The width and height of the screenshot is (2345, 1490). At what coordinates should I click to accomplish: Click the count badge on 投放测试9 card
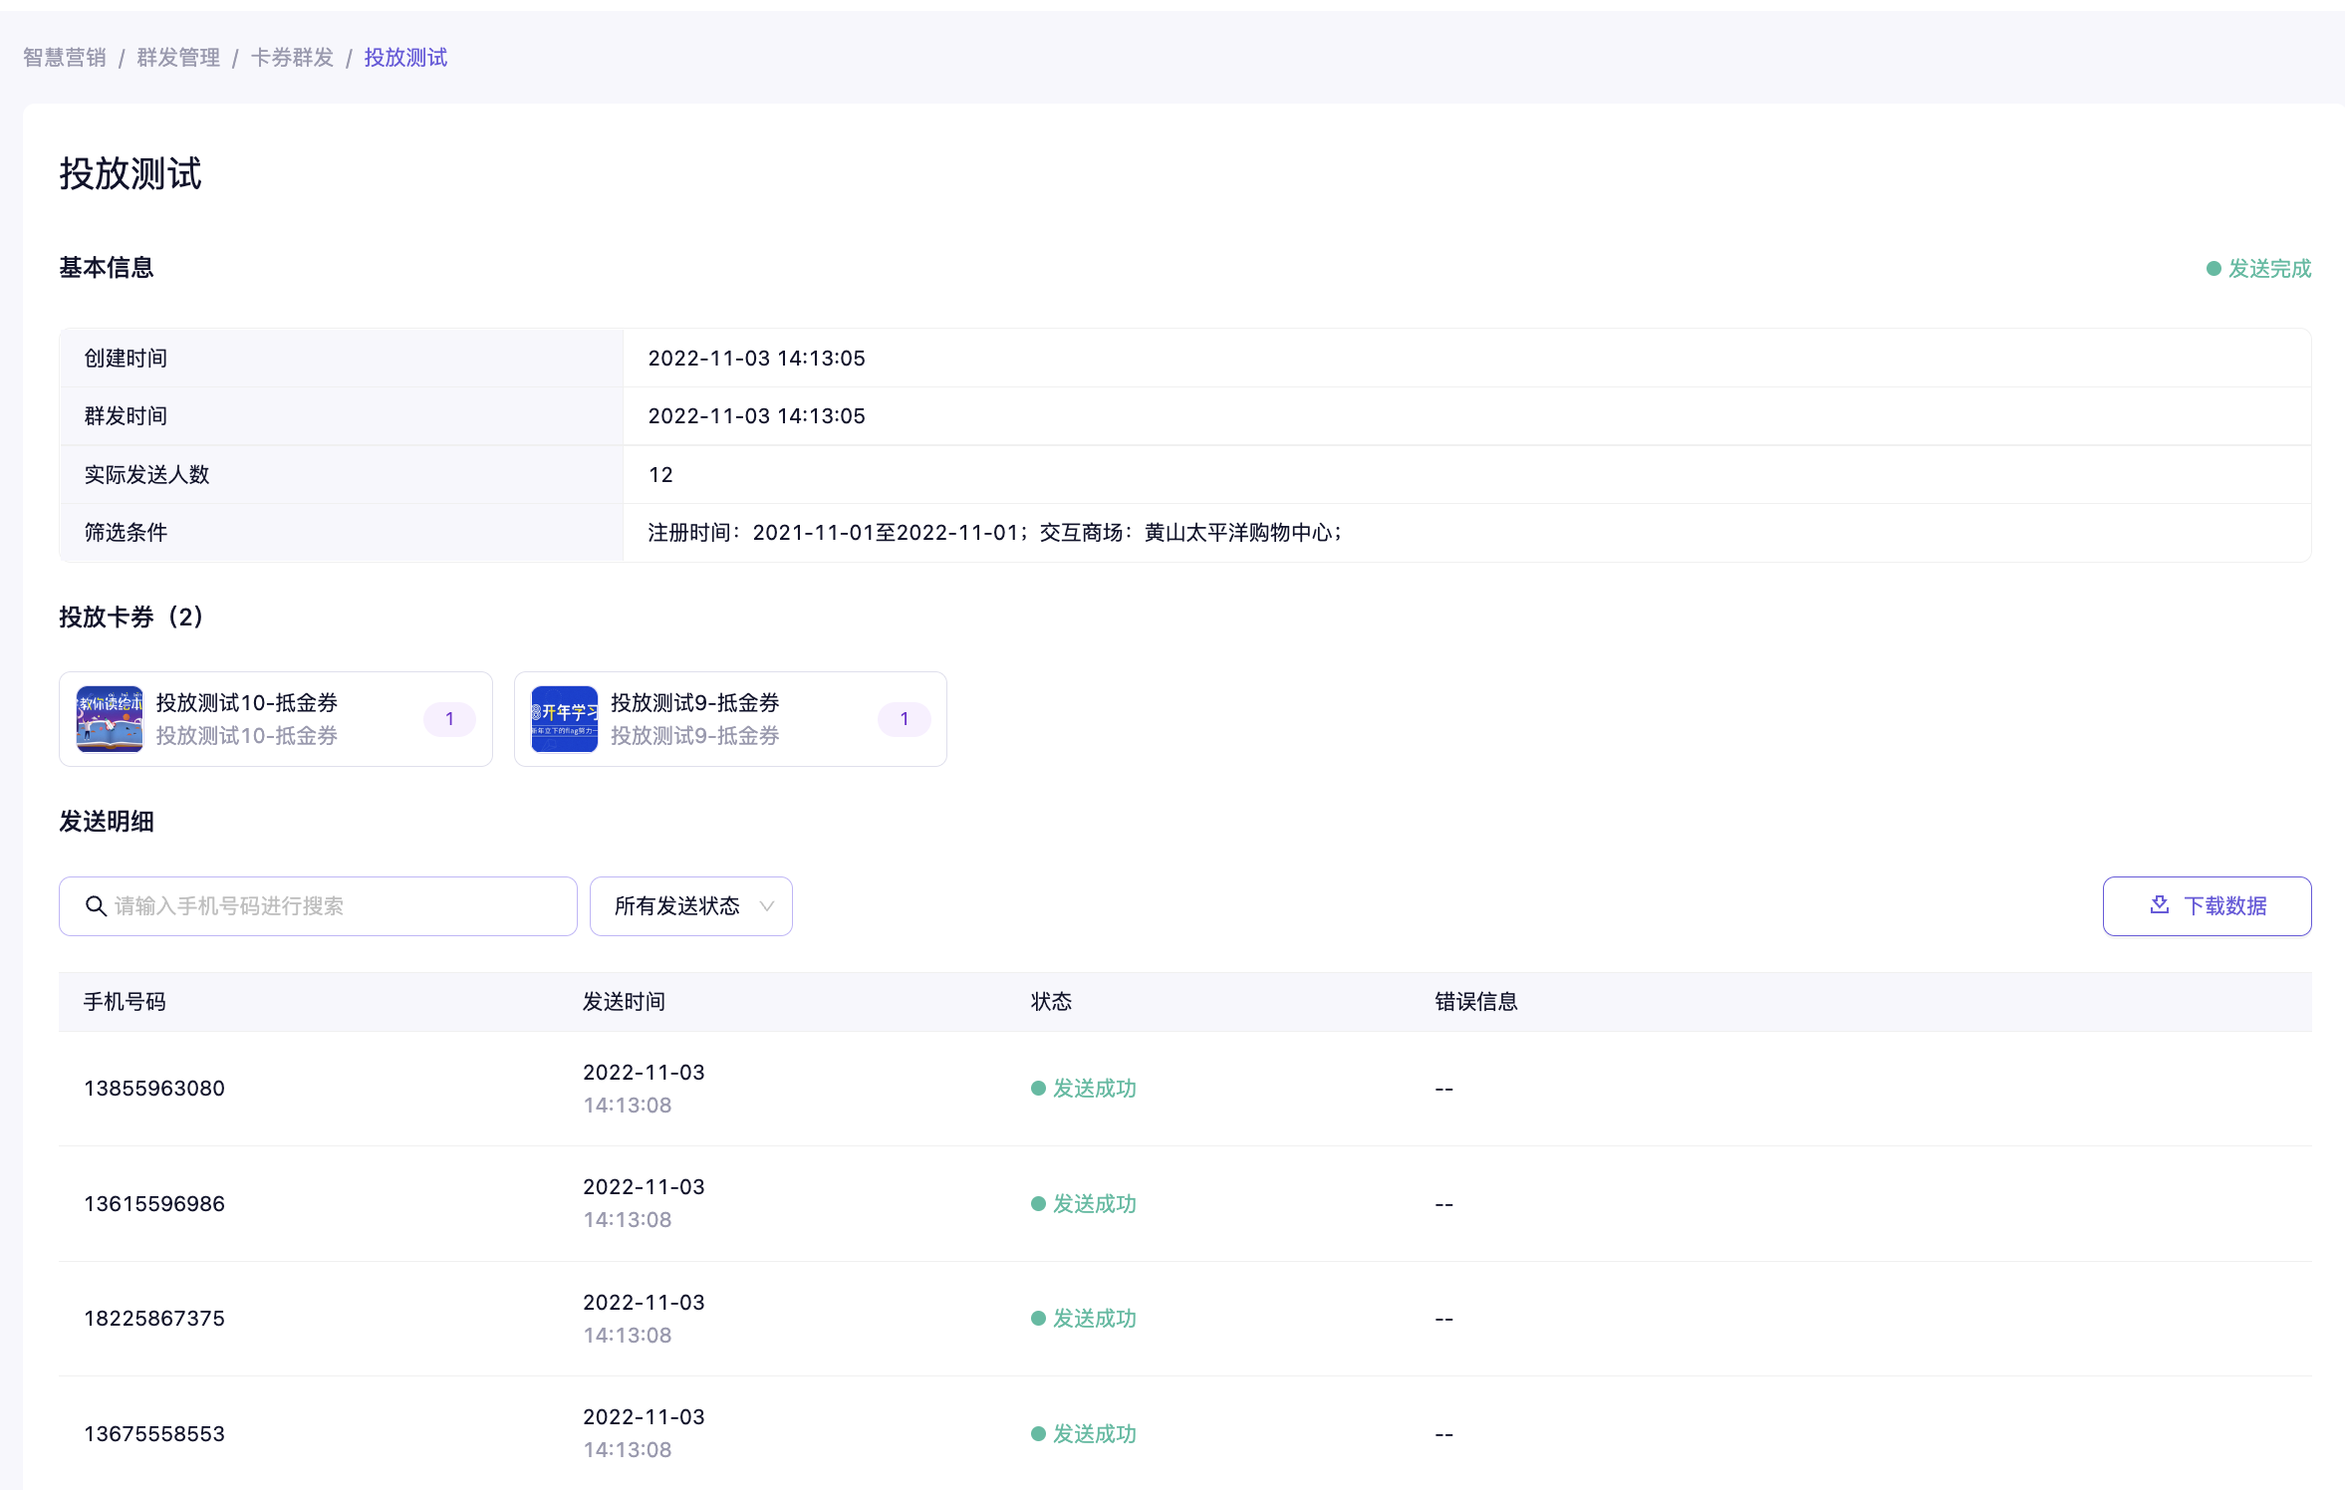click(x=904, y=719)
